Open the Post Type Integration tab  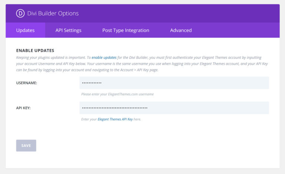coord(125,30)
